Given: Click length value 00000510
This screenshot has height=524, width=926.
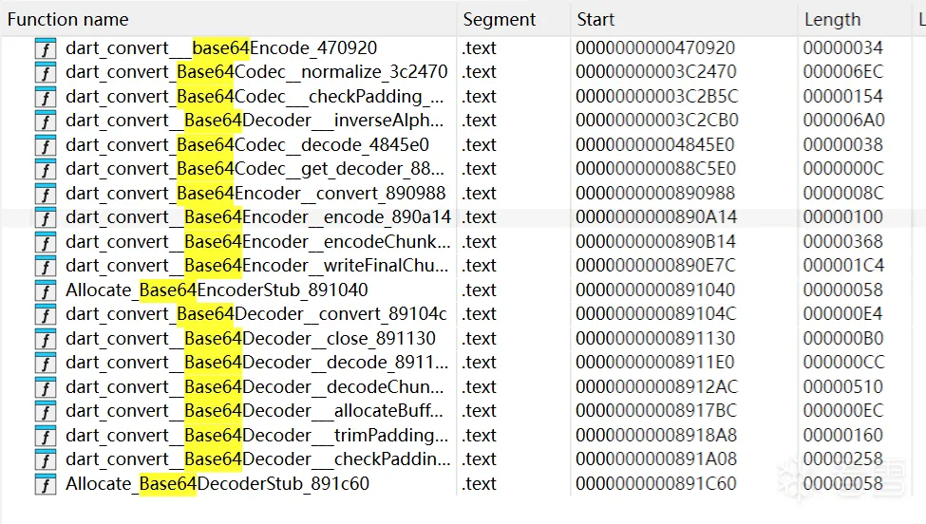Looking at the screenshot, I should (842, 387).
